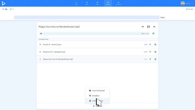Click the redo arrow icon

click(x=11, y=9)
